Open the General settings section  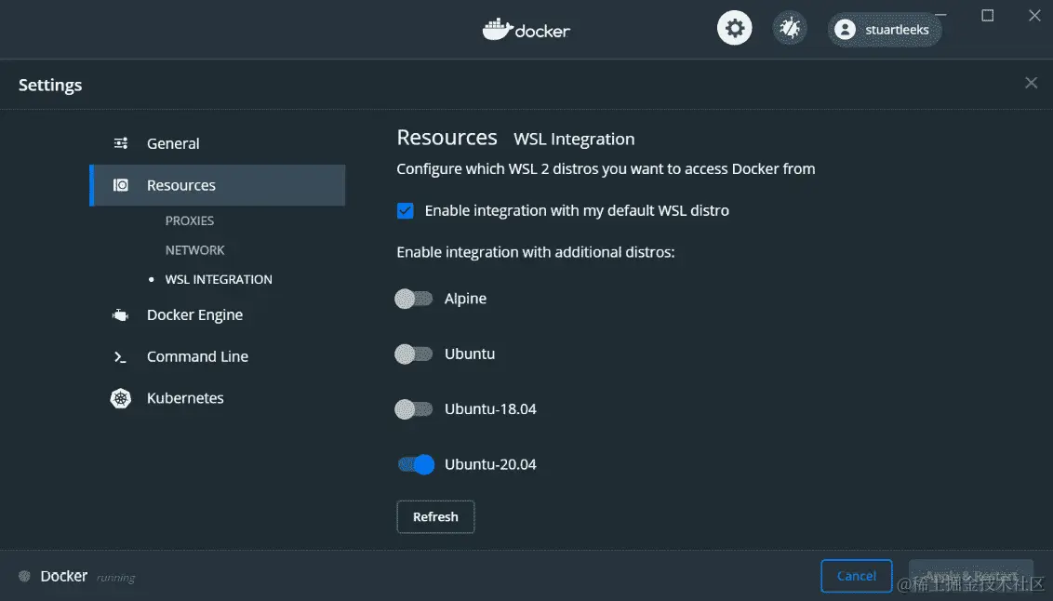pos(218,143)
